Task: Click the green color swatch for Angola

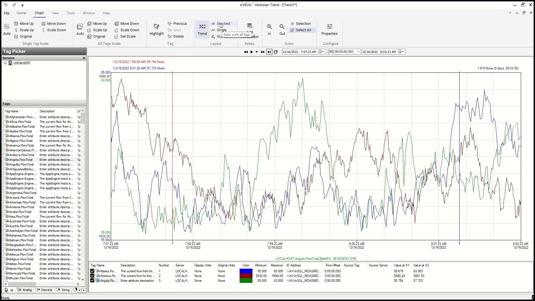Action: [246, 281]
